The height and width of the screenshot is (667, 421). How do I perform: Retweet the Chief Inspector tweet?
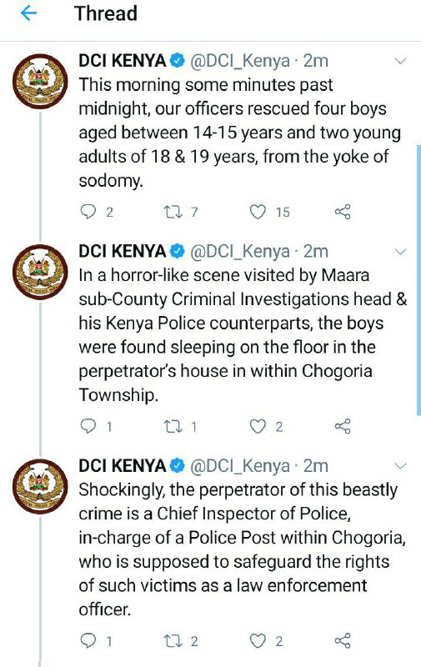point(173,640)
